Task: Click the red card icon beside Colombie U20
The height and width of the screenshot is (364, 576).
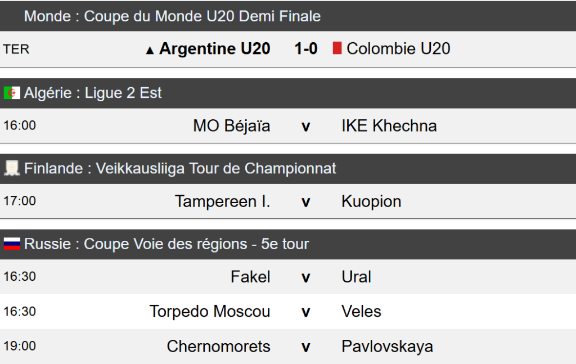Action: point(337,48)
